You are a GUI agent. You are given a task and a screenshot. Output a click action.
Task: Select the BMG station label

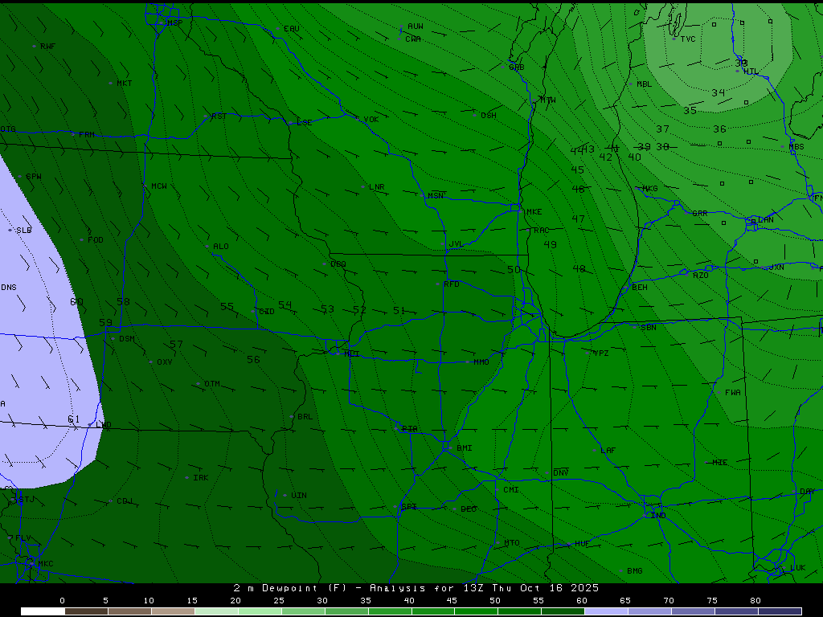635,570
